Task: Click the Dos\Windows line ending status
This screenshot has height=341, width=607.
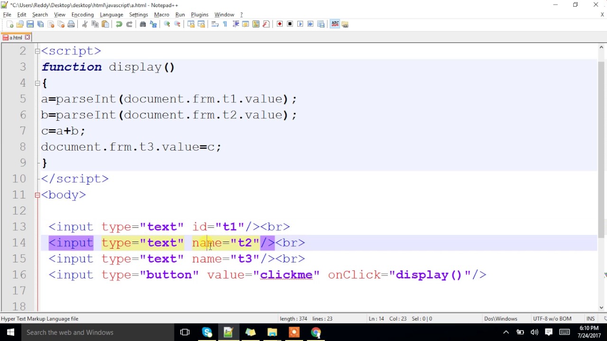Action: point(500,319)
